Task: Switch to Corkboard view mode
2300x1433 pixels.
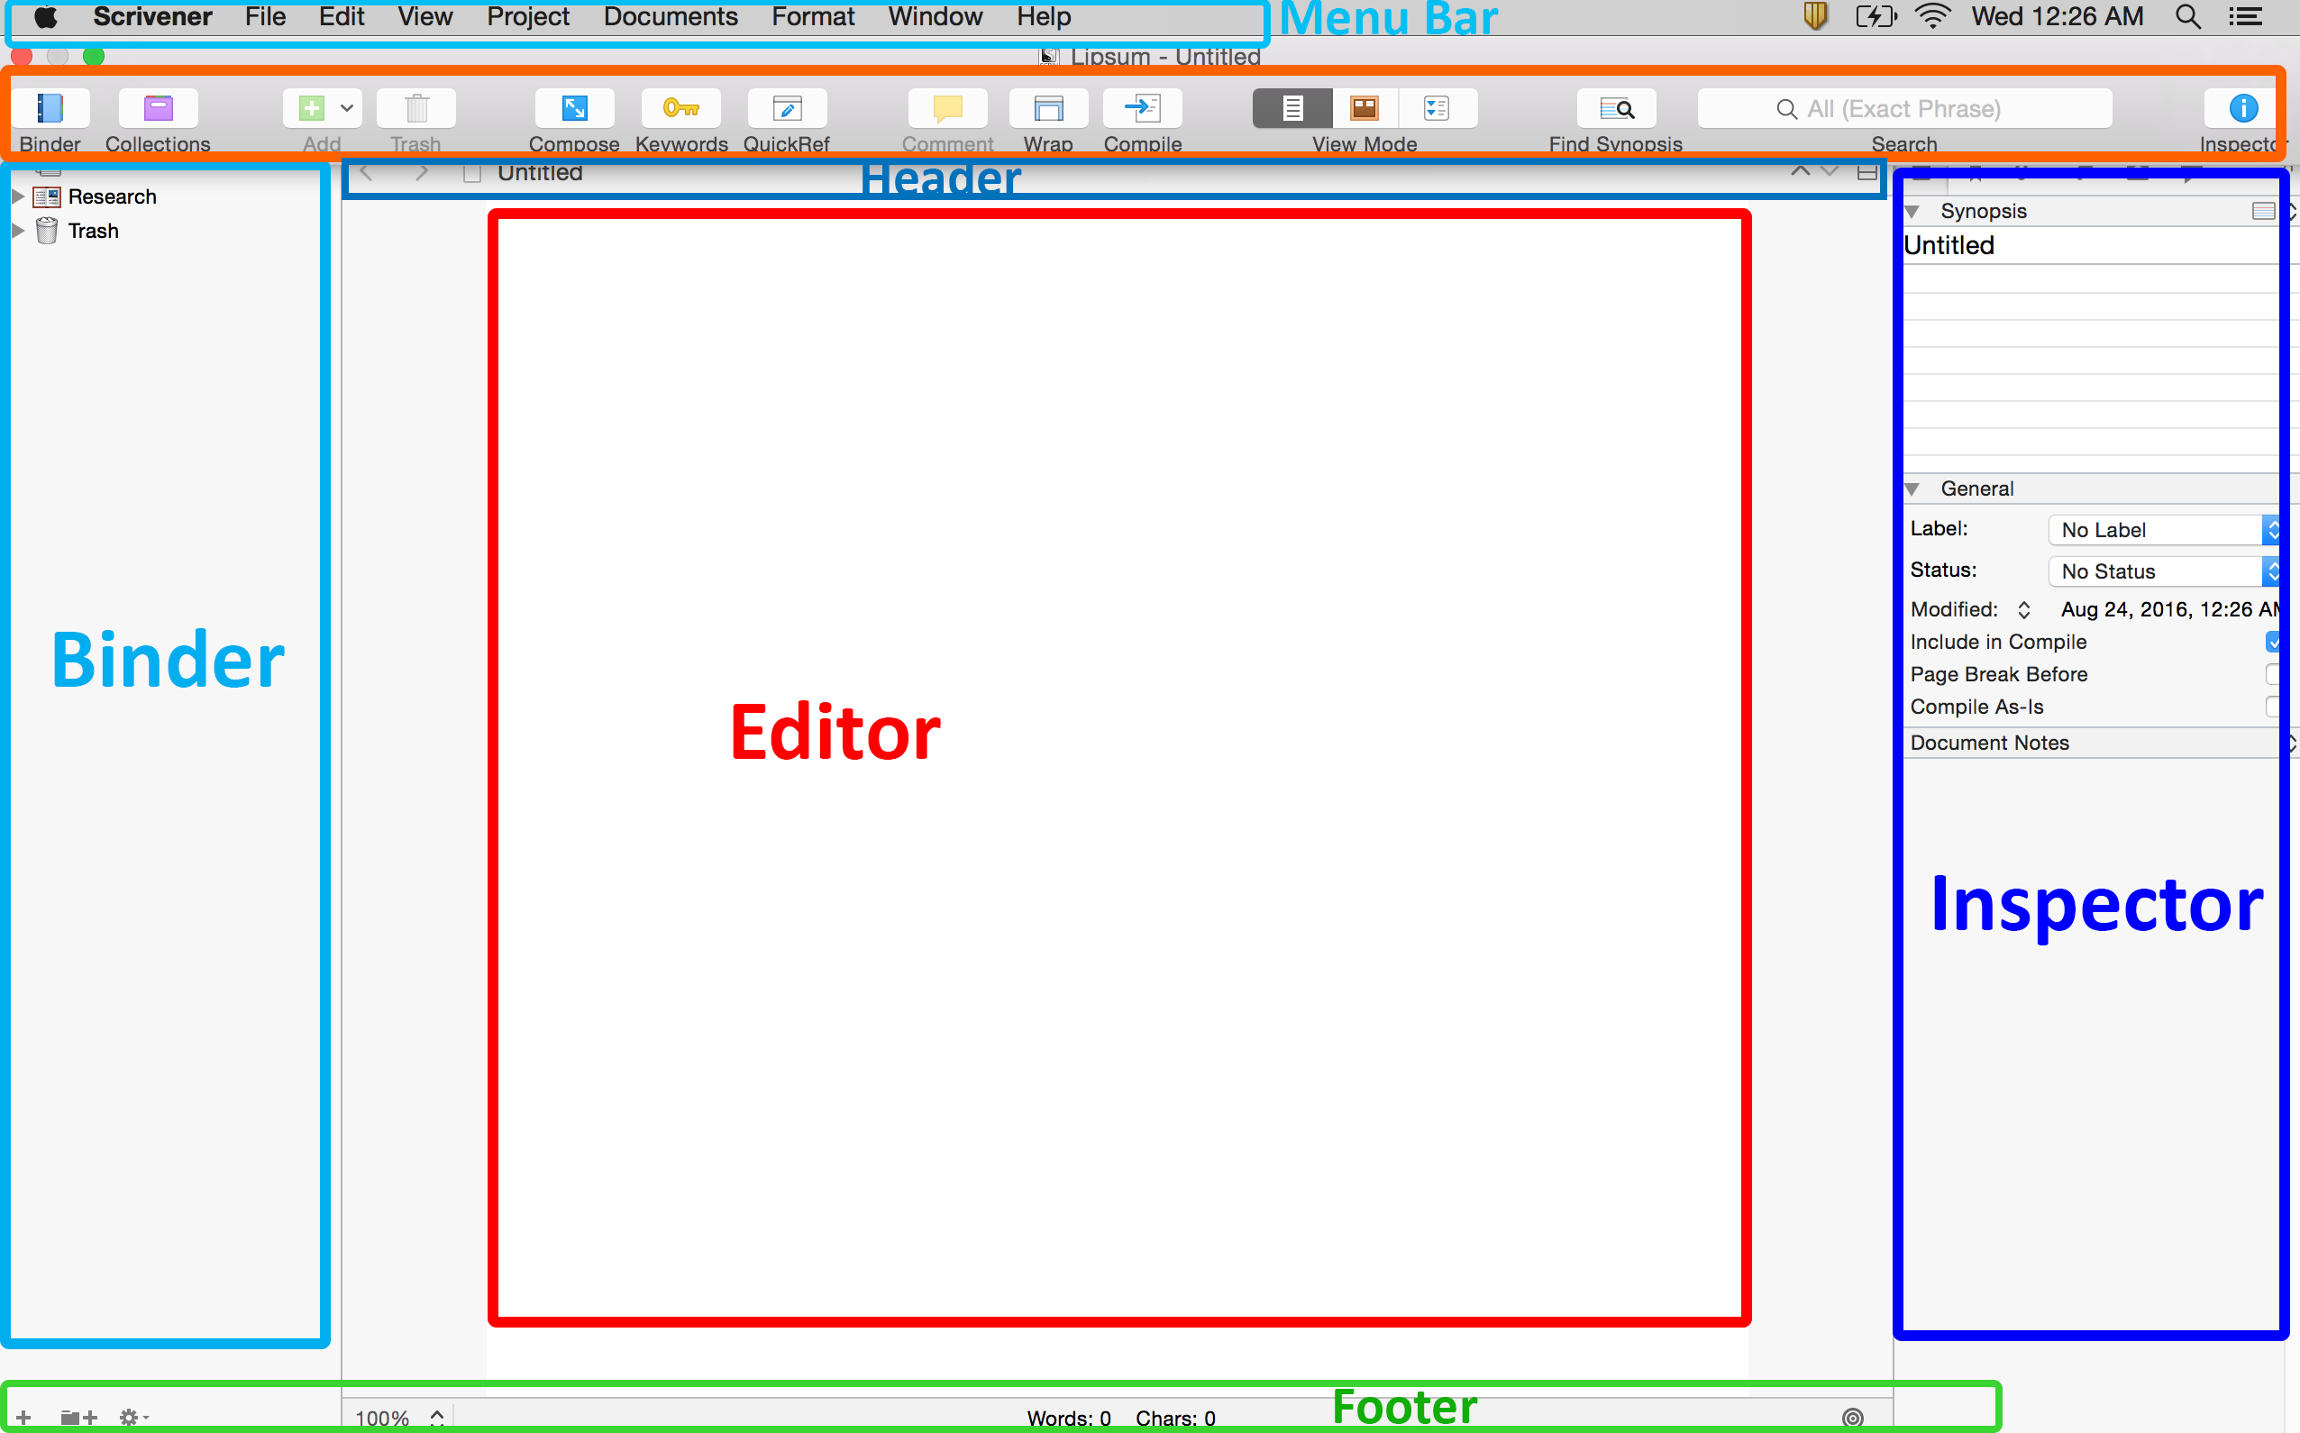Action: pos(1364,109)
